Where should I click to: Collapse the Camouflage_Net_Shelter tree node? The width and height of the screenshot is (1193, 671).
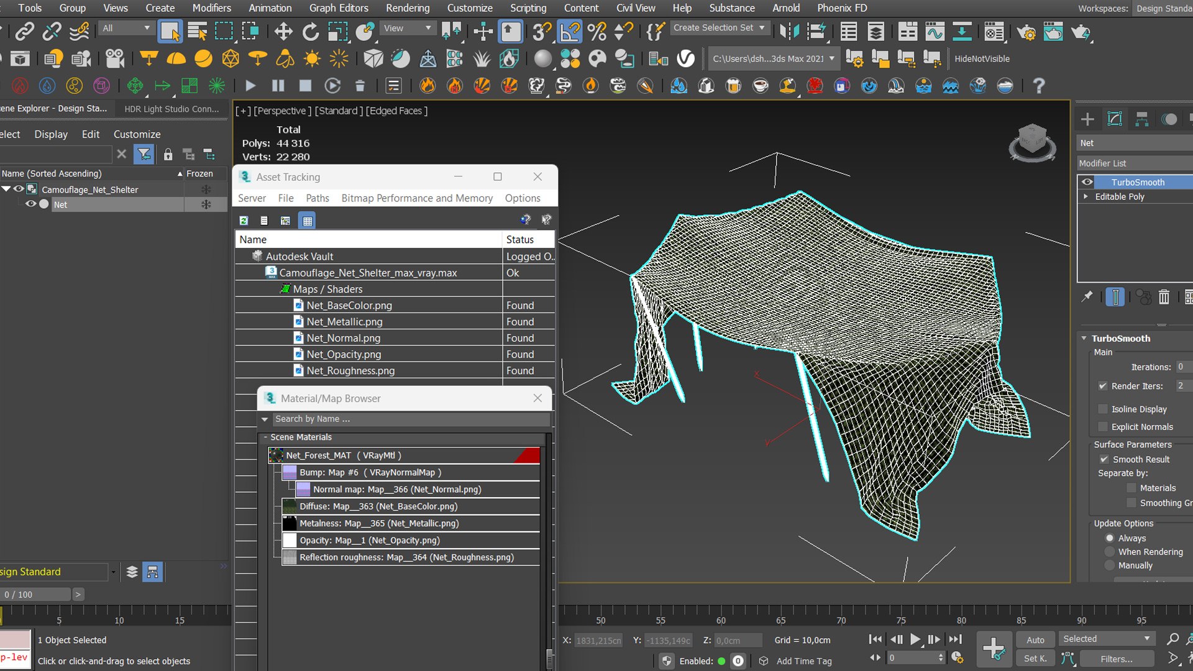coord(6,189)
